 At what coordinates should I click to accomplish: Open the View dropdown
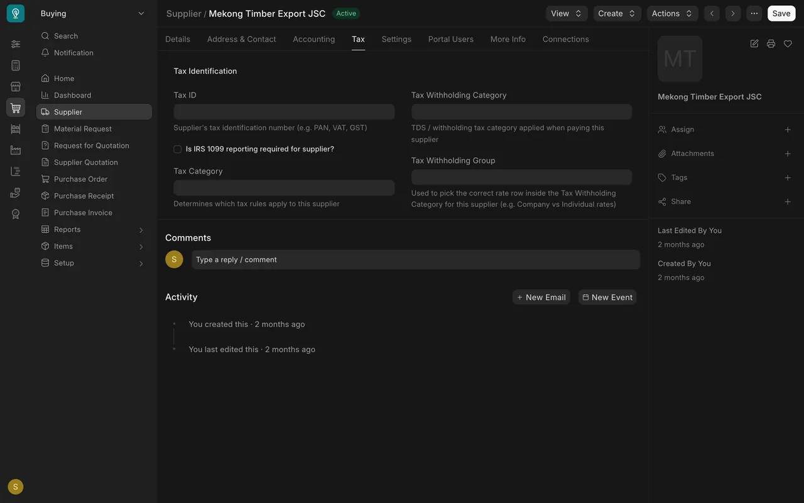click(x=567, y=13)
